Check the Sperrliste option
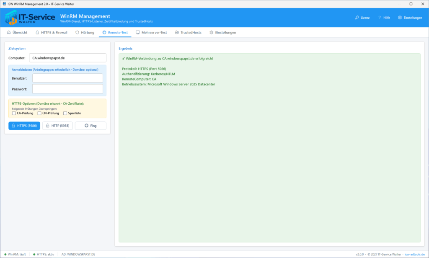Viewport: 429px width, 258px height. click(65, 113)
